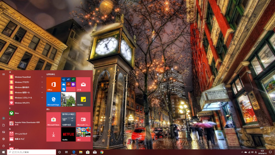This screenshot has height=155, width=275.
Task: Click the あ section header
Action: (10, 129)
